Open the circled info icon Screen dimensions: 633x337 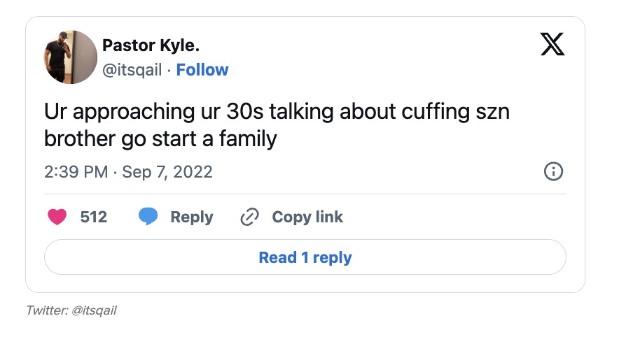[553, 171]
